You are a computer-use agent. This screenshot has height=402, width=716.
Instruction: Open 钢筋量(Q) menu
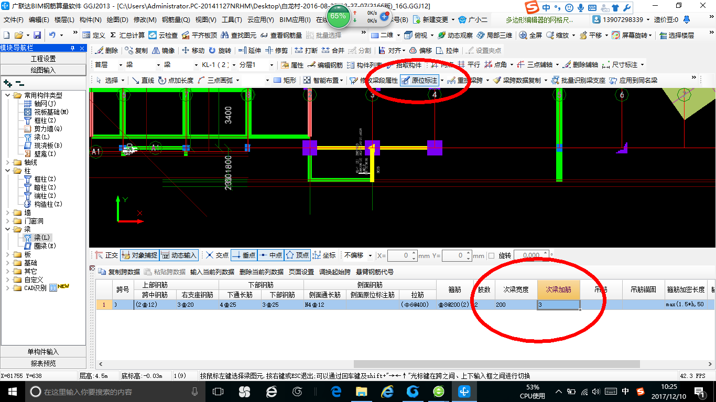pos(176,20)
